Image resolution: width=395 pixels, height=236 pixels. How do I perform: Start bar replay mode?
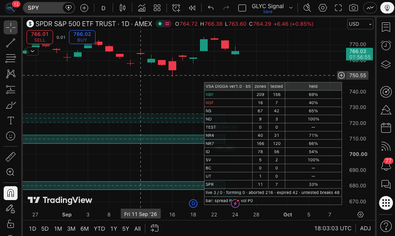click(192, 8)
